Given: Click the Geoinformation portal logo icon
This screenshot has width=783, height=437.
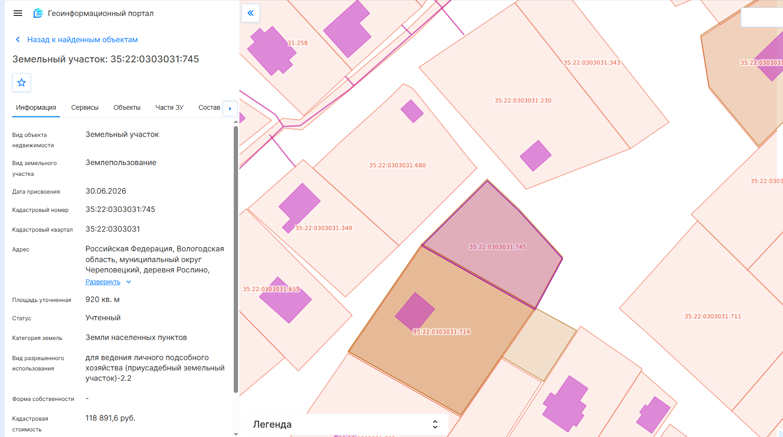Looking at the screenshot, I should [38, 13].
